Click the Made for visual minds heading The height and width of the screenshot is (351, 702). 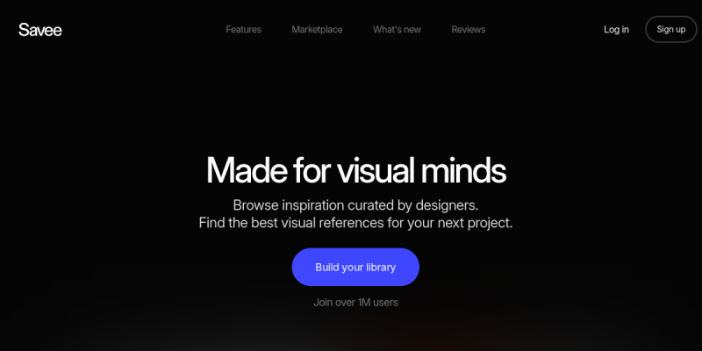tap(356, 170)
